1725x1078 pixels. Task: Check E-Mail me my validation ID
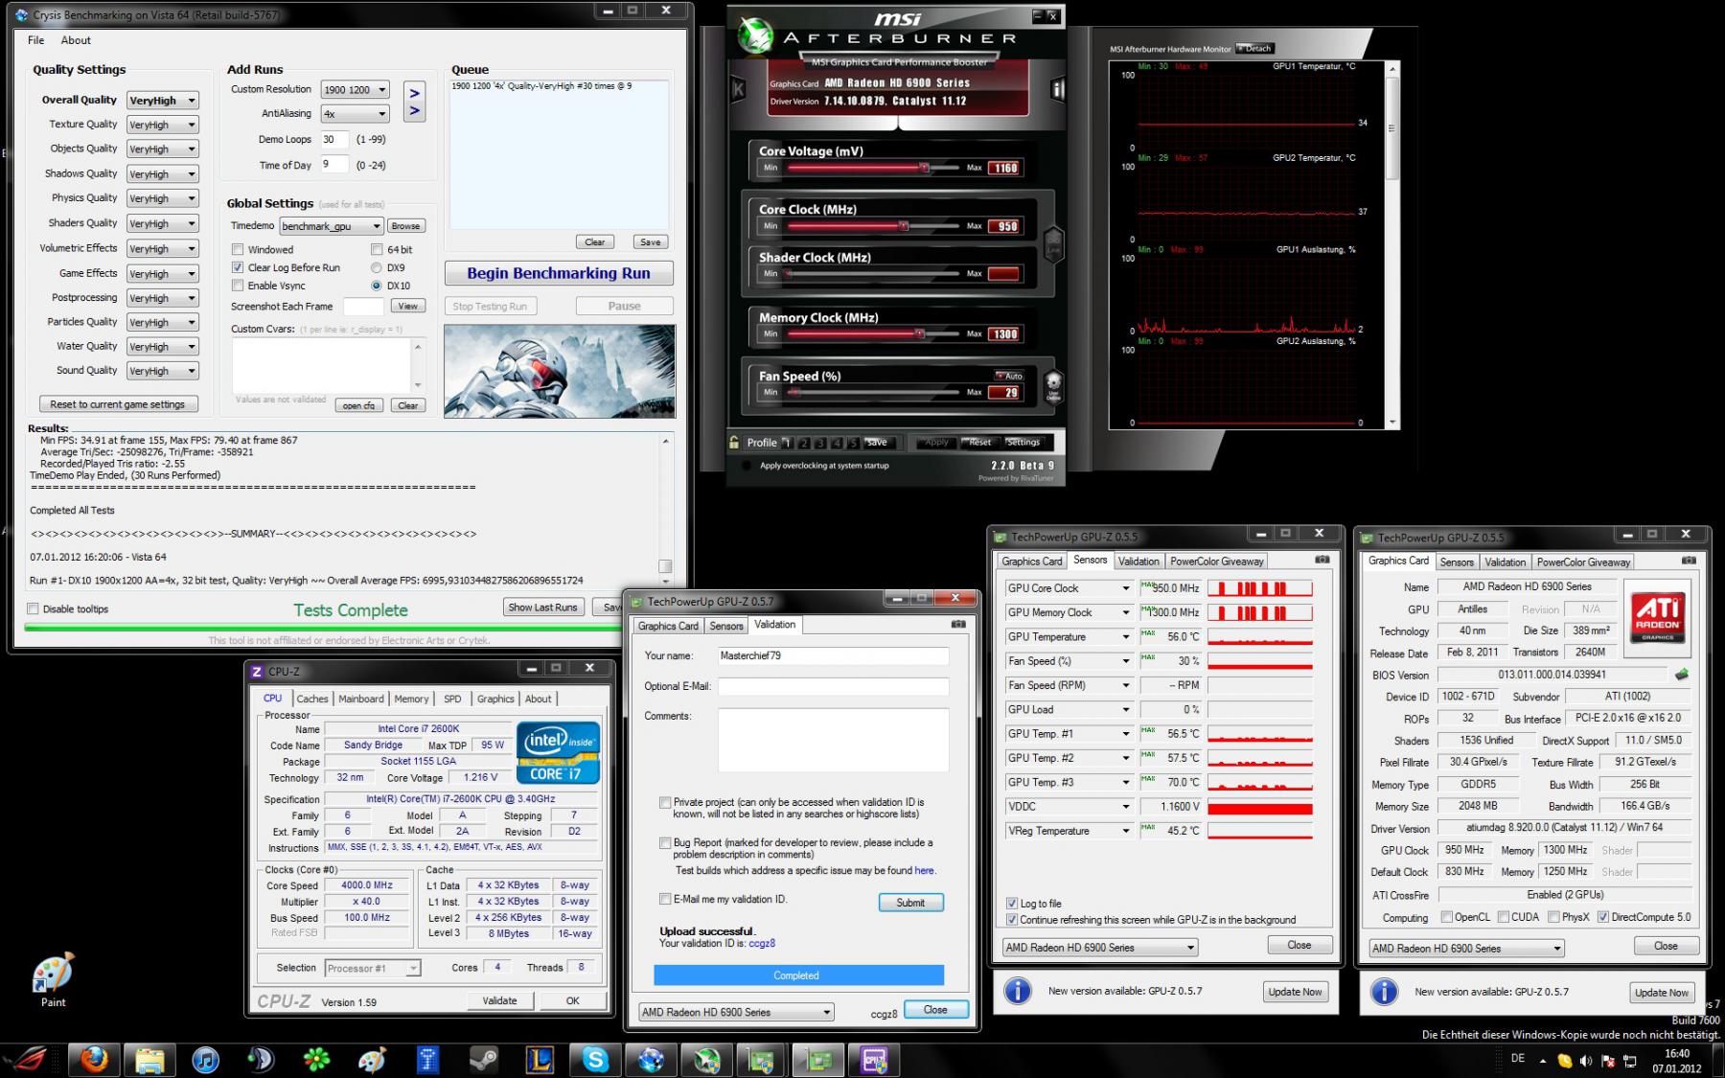pyautogui.click(x=665, y=899)
